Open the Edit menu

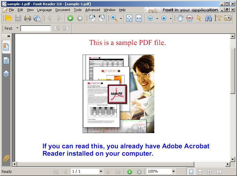[20, 10]
